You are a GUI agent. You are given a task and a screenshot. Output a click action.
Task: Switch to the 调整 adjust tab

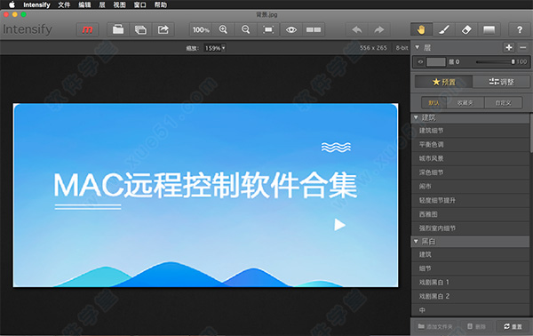pyautogui.click(x=501, y=82)
